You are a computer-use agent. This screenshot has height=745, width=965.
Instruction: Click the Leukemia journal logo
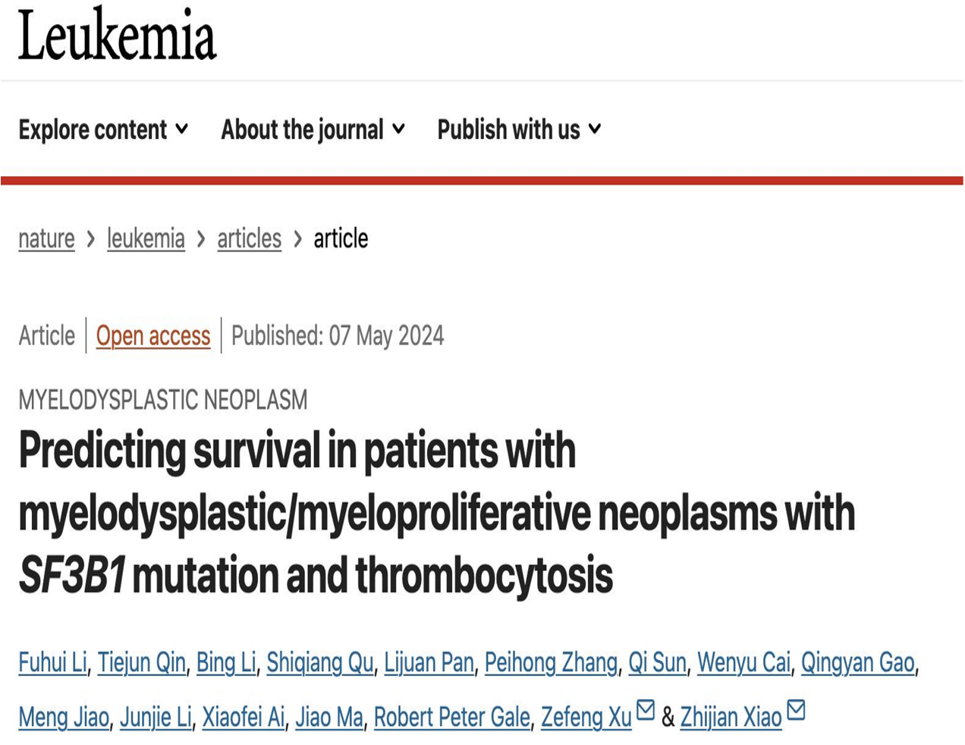coord(118,36)
